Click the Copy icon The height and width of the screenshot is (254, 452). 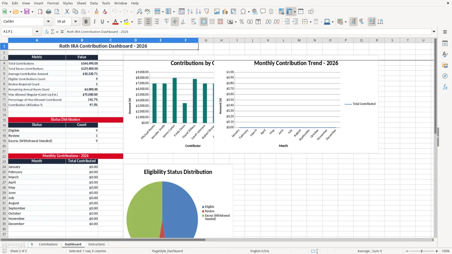pyautogui.click(x=75, y=12)
